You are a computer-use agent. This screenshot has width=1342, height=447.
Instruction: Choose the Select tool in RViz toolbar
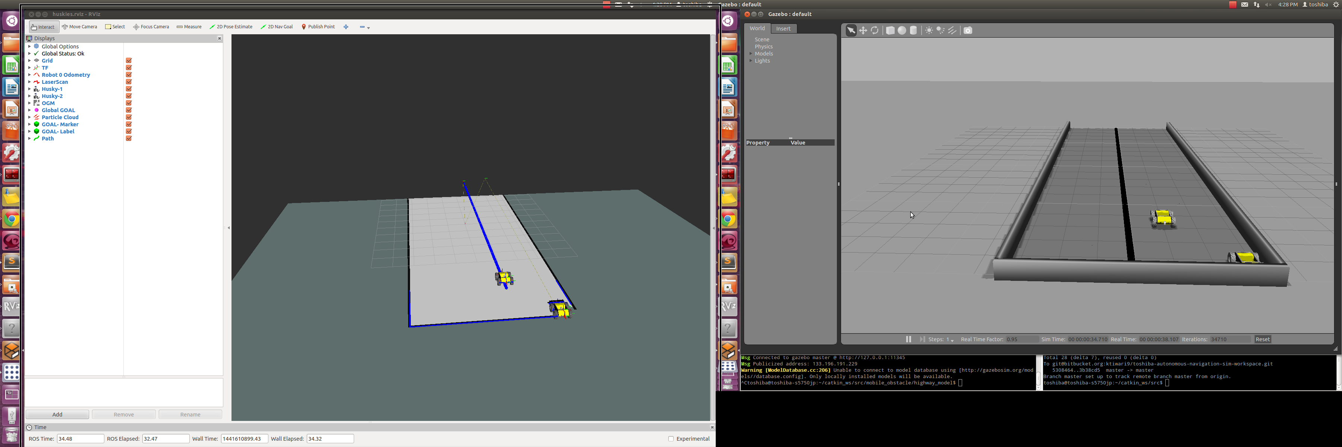pyautogui.click(x=115, y=27)
